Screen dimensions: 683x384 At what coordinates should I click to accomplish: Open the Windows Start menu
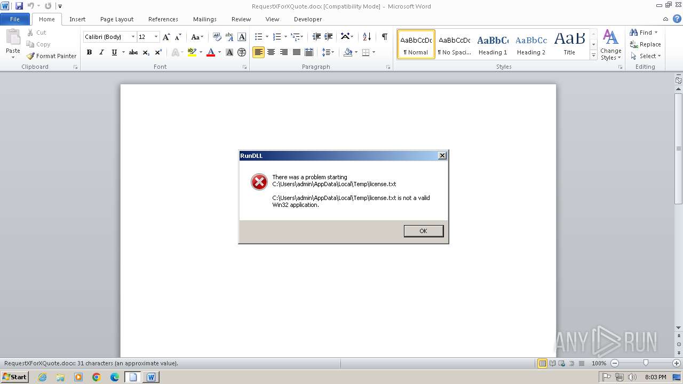pos(15,377)
